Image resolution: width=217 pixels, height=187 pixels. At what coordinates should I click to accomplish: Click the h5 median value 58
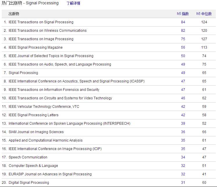204,115
